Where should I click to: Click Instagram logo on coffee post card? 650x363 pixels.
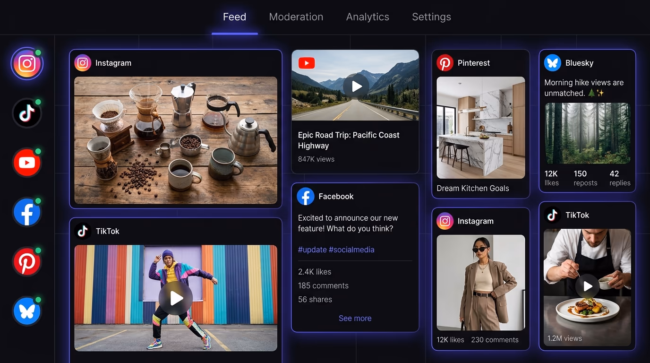[x=83, y=63]
